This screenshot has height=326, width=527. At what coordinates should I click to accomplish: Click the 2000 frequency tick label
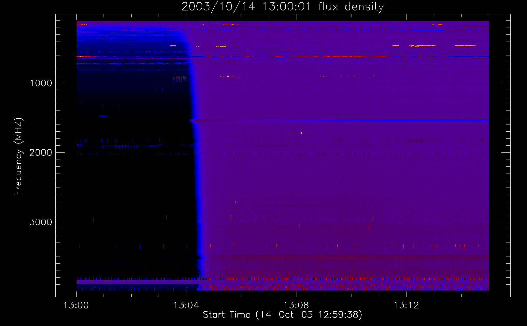(x=41, y=153)
